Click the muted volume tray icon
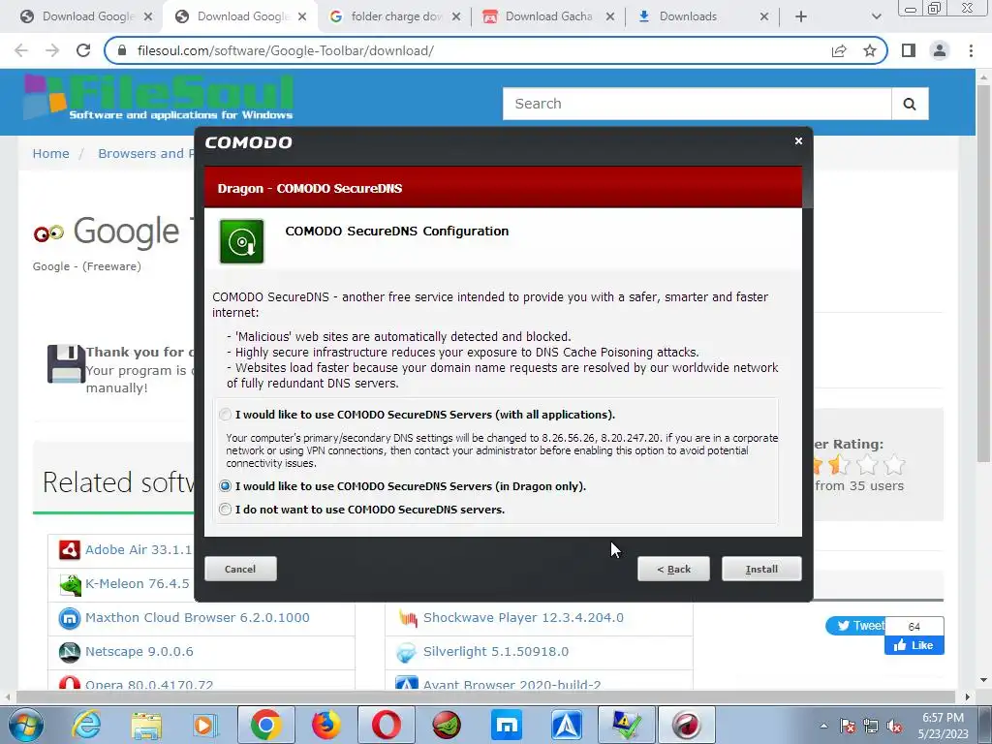This screenshot has height=744, width=992. point(894,727)
